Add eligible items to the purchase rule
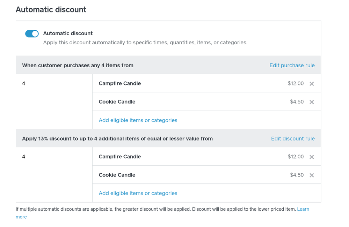Image resolution: width=349 pixels, height=227 pixels. (x=138, y=120)
